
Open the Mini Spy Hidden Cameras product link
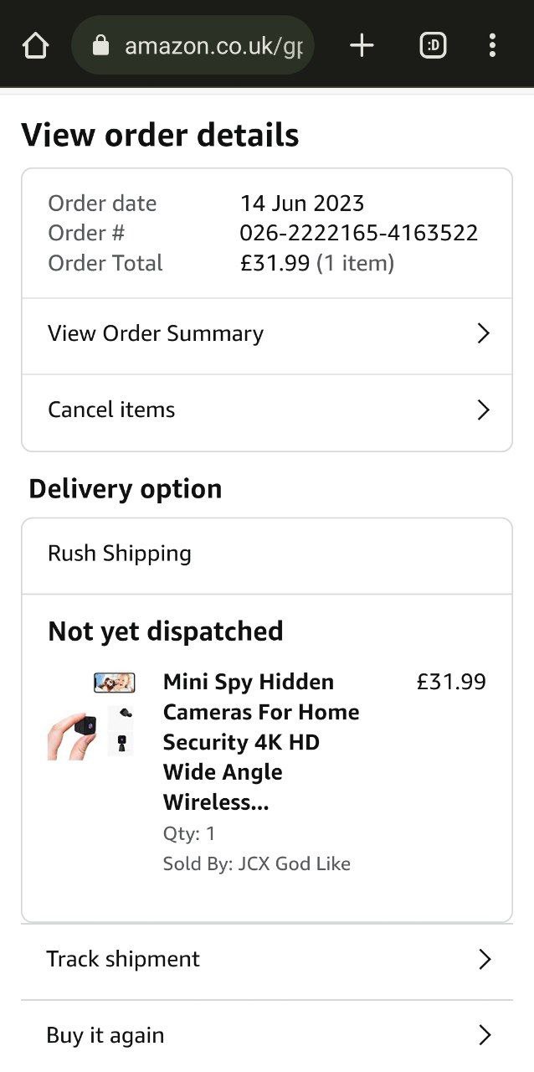[x=260, y=742]
